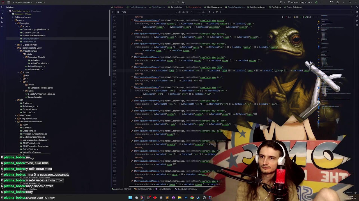This screenshot has width=359, height=201.
Task: Open File Explorer from taskbar
Action: click(x=179, y=198)
